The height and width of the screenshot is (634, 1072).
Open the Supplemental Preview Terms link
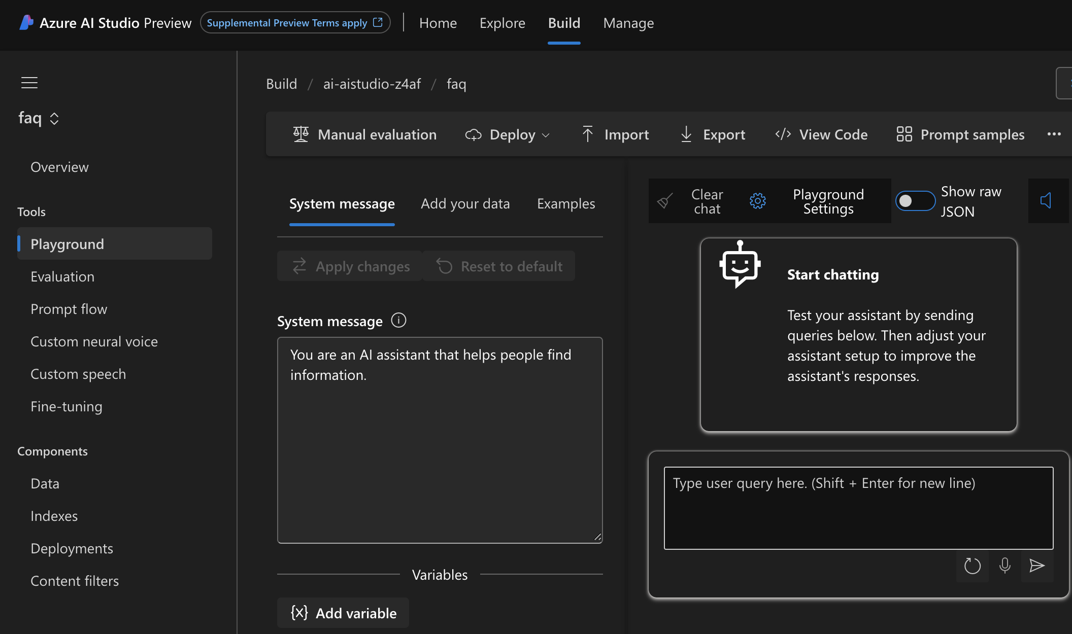tap(294, 23)
